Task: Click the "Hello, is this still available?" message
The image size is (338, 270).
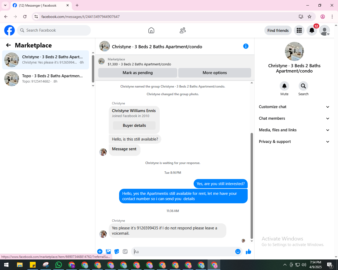Action: [135, 139]
